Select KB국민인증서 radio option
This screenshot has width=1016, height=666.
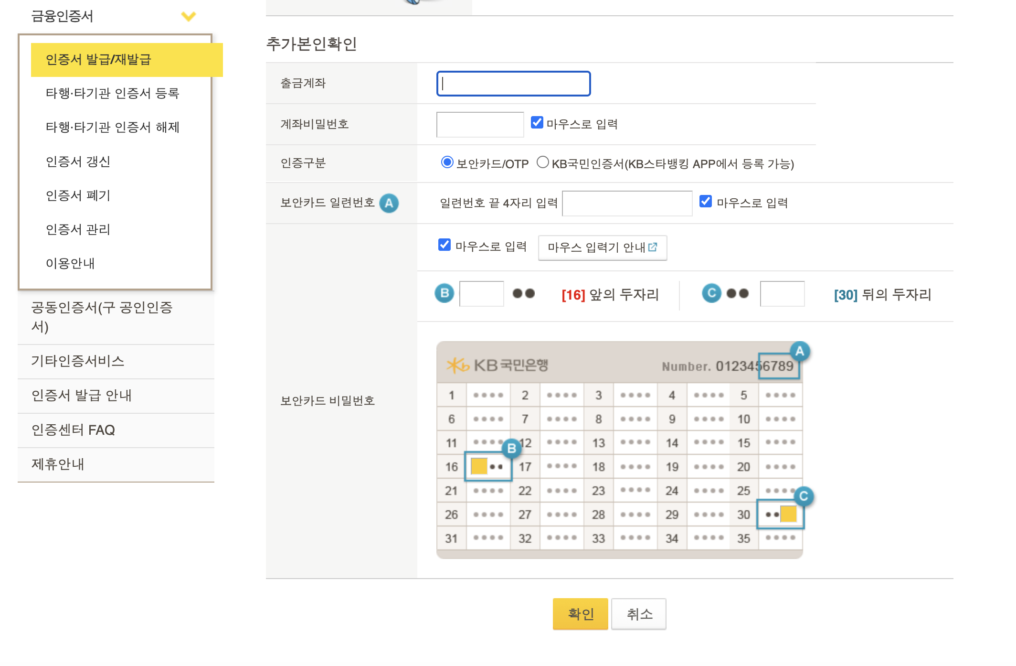point(542,162)
